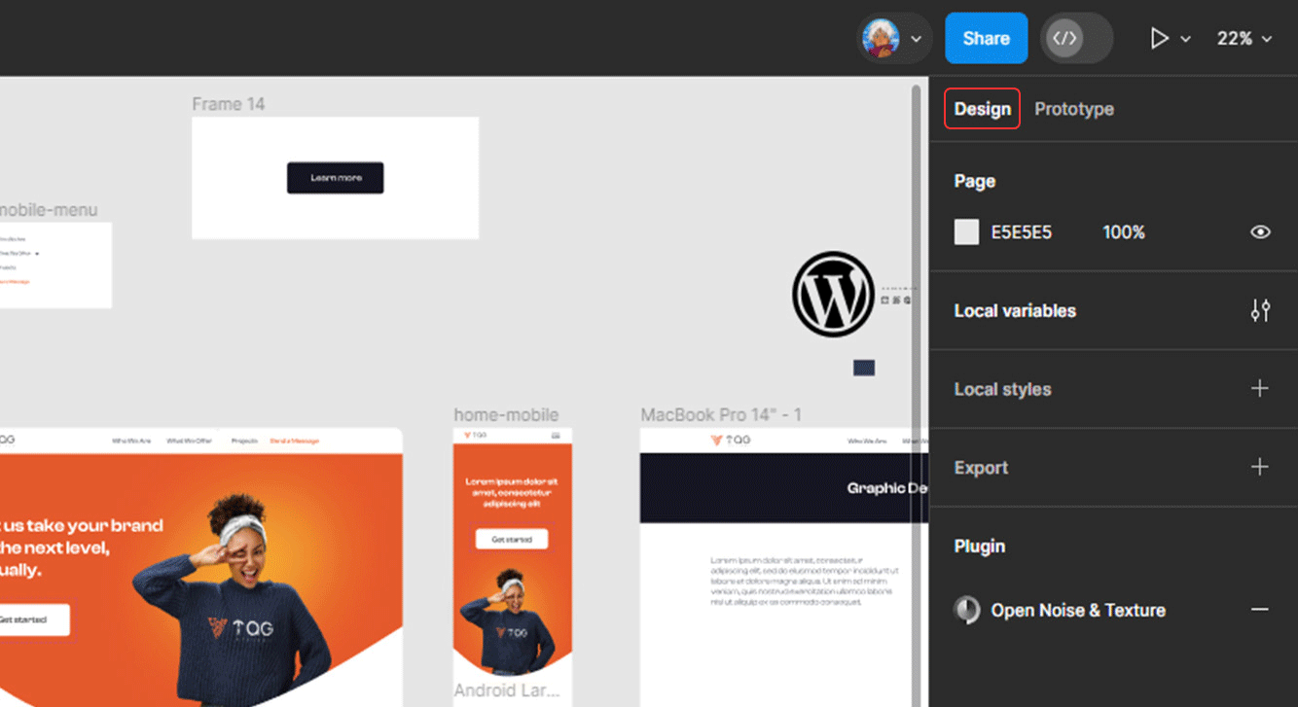The height and width of the screenshot is (707, 1298).
Task: Switch to the Prototype tab
Action: [1074, 109]
